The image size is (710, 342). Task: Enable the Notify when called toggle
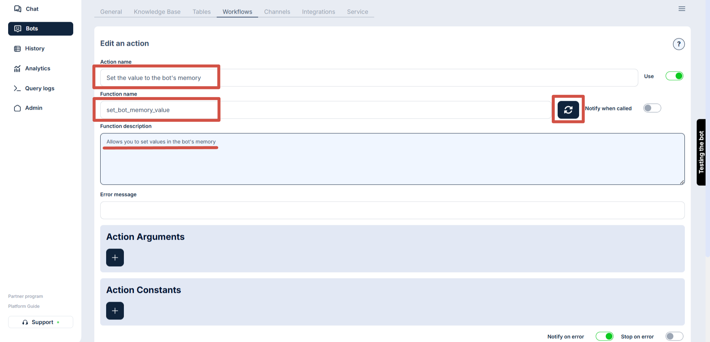(652, 108)
